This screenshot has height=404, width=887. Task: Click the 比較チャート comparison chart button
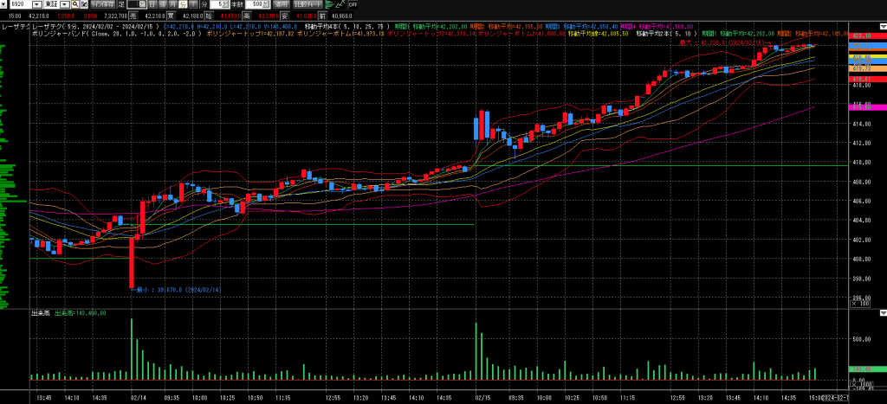308,4
